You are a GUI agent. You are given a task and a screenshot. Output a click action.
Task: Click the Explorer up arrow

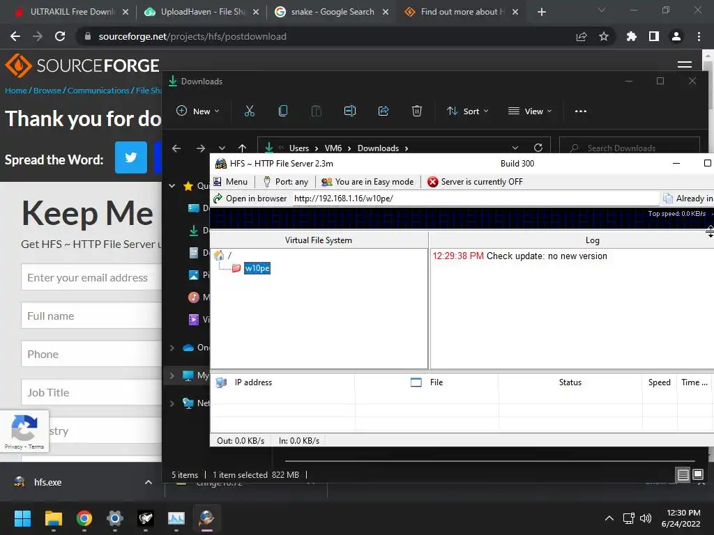[x=242, y=148]
